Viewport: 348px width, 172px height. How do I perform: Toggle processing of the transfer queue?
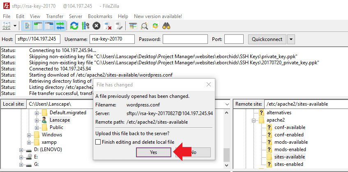coord(85,26)
